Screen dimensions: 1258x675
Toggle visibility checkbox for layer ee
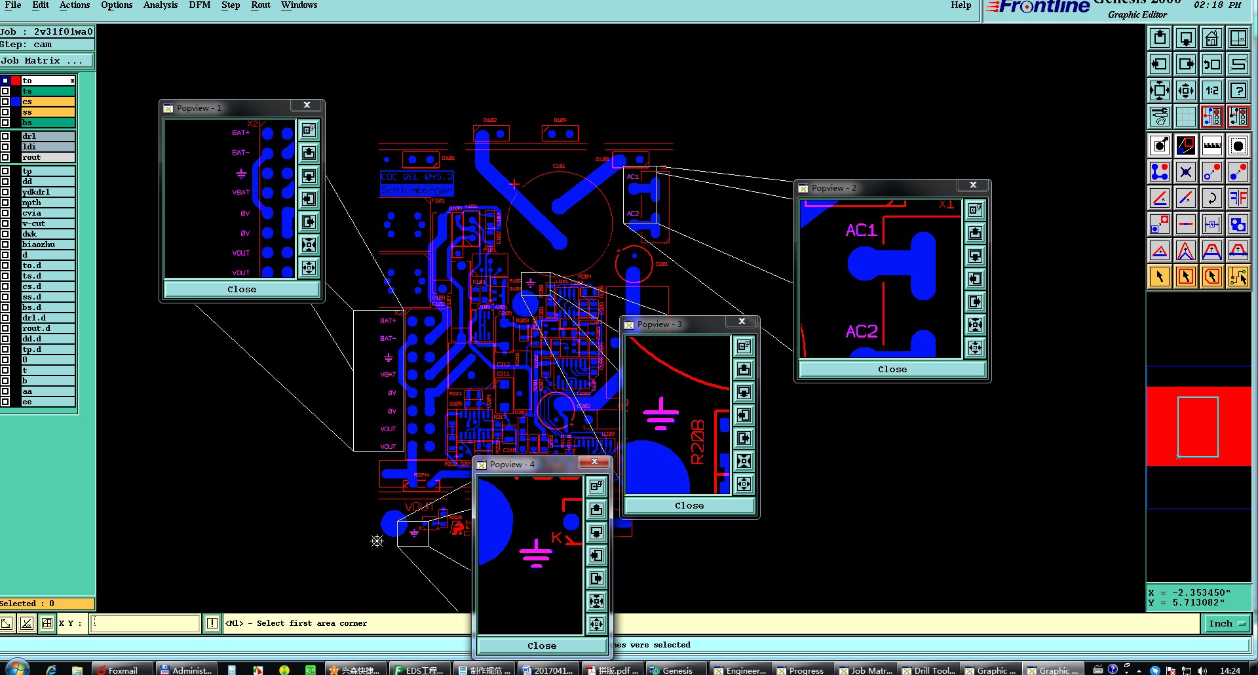(x=5, y=402)
